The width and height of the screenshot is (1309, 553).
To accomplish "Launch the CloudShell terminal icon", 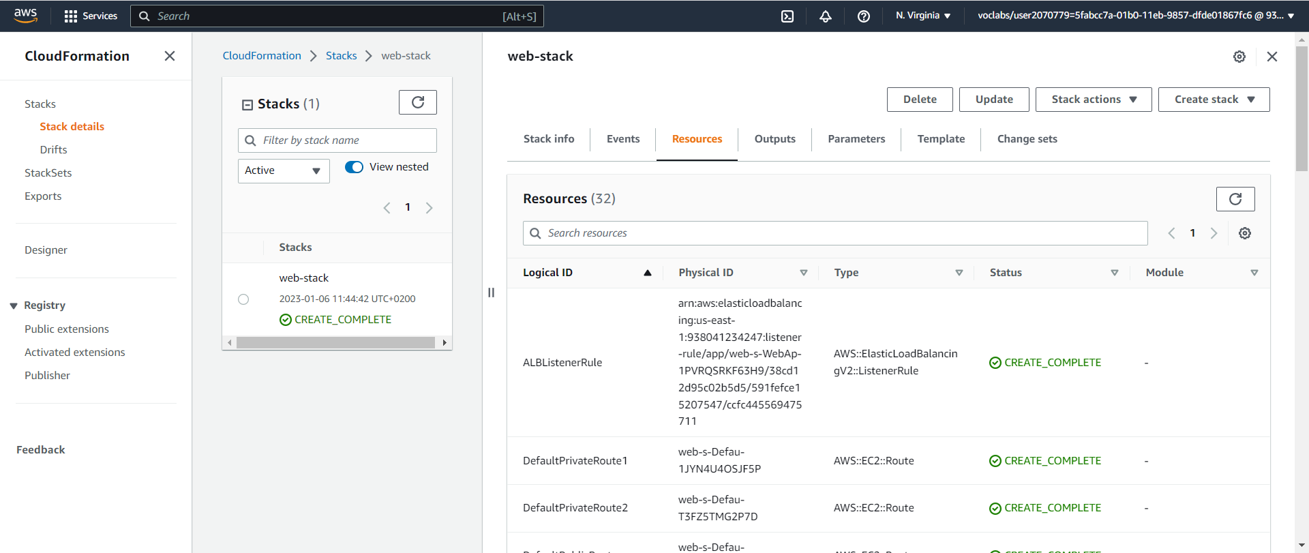I will click(787, 16).
